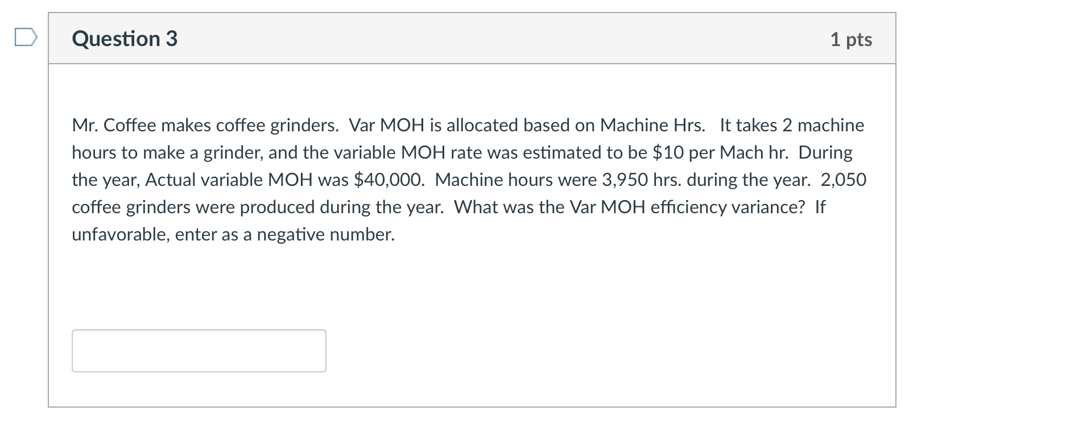Select the bookmark marker beside the question
Viewport: 1066px width, 448px height.
click(x=25, y=38)
